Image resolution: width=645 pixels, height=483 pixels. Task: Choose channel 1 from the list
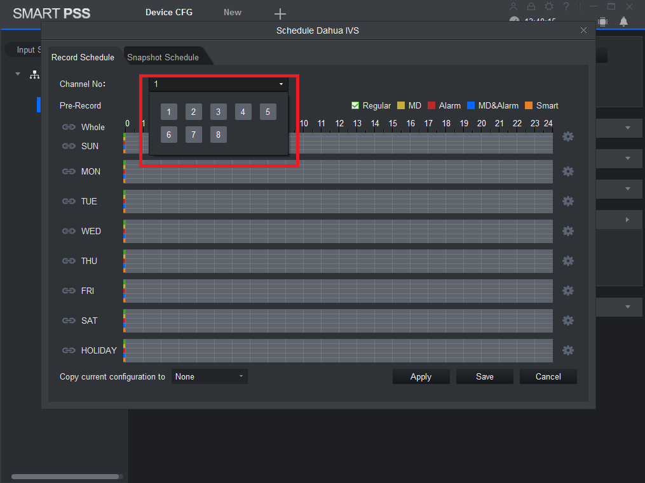tap(168, 112)
